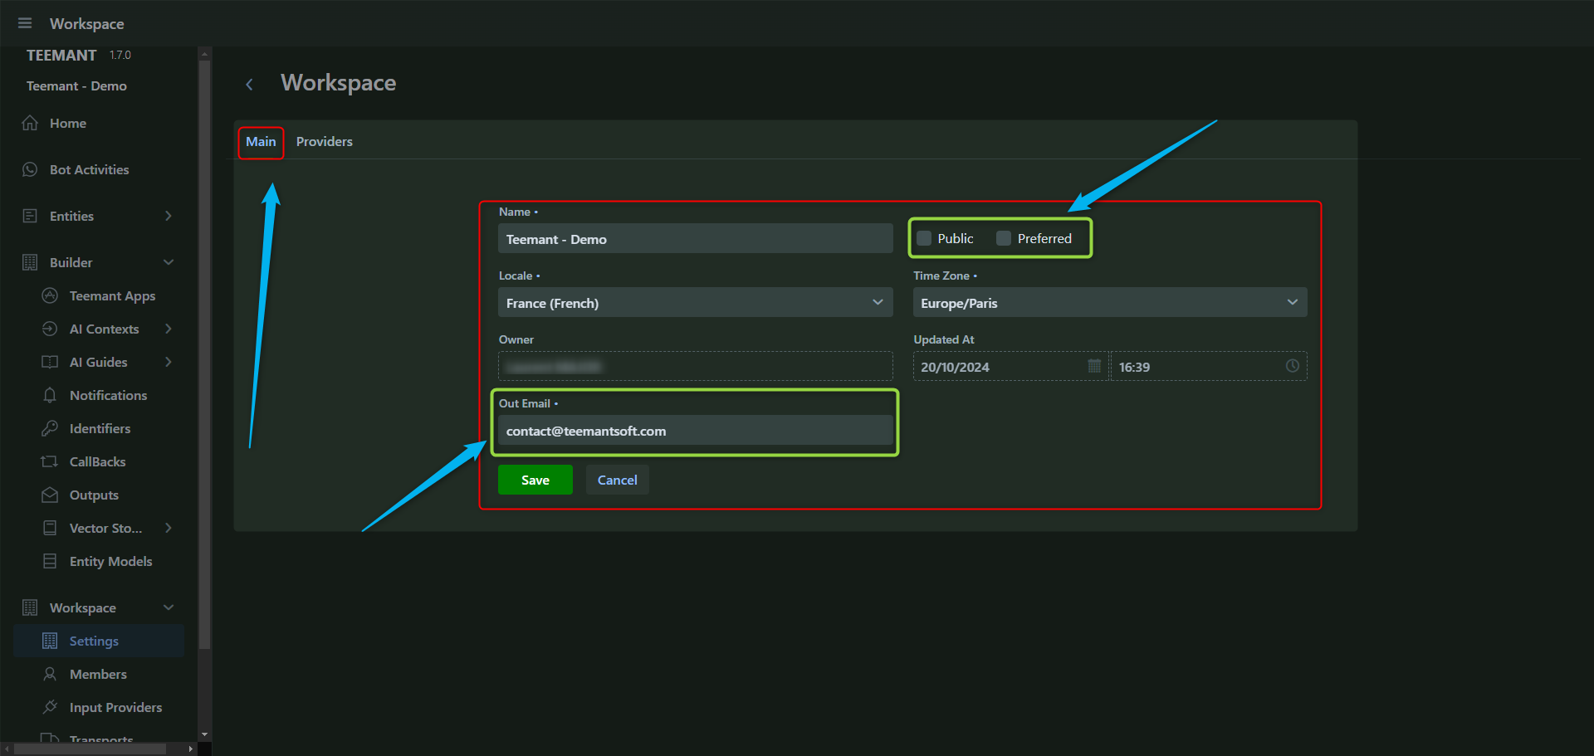Open Bot Activities in the sidebar
This screenshot has width=1594, height=756.
tap(90, 170)
